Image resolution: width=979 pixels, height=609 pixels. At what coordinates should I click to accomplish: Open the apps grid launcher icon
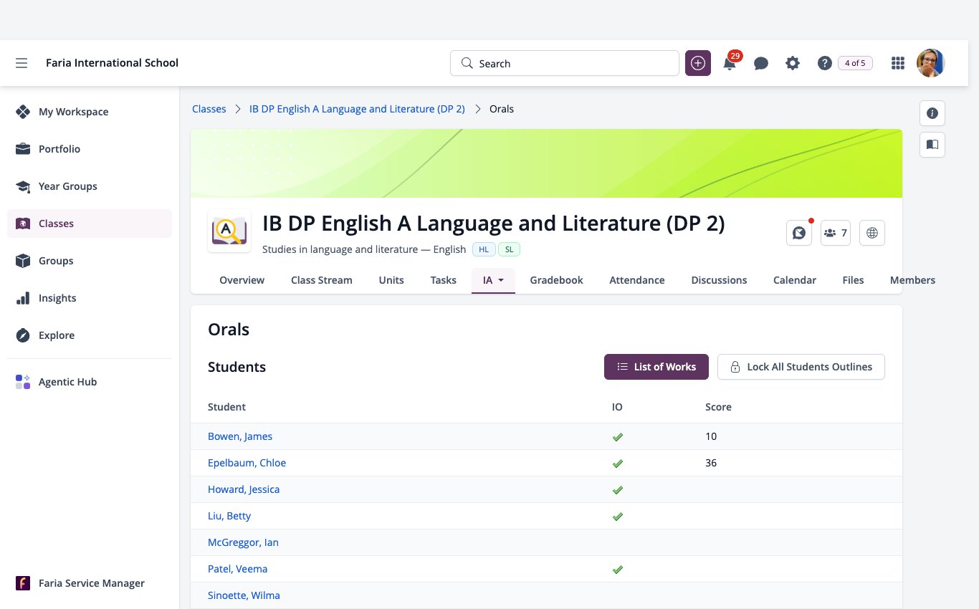pos(897,63)
